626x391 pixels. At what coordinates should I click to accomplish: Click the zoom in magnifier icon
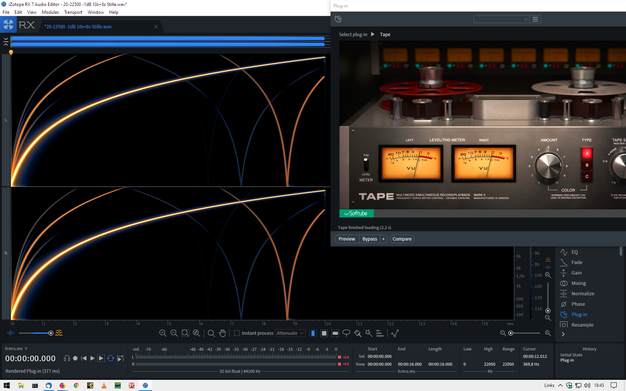163,333
